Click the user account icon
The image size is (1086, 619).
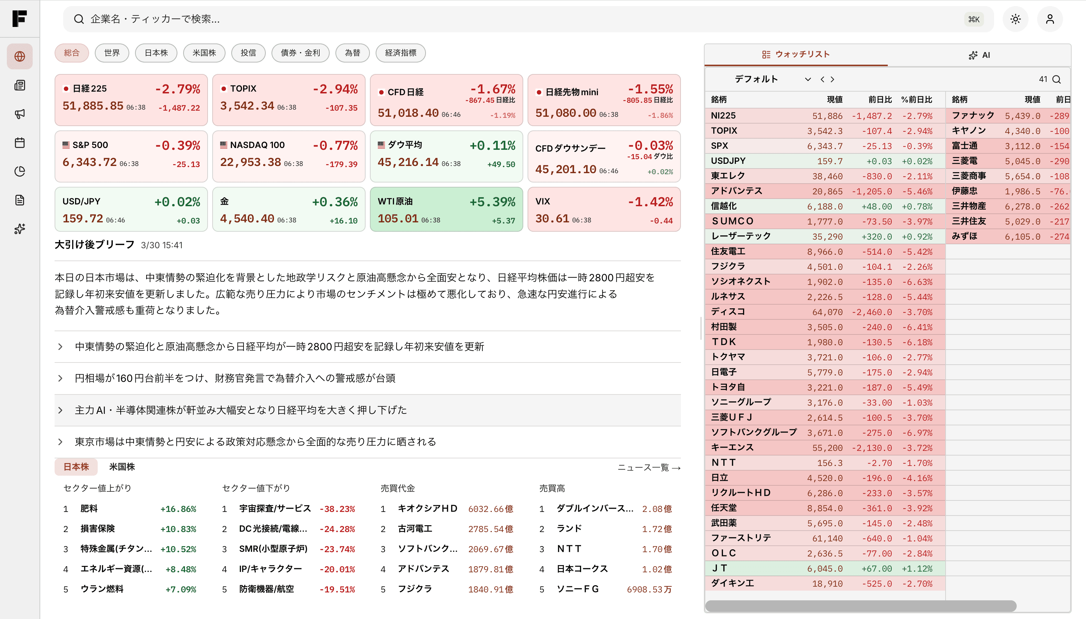[1049, 19]
